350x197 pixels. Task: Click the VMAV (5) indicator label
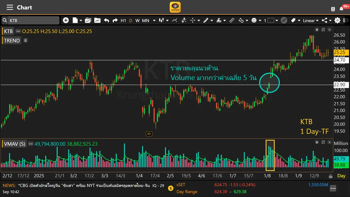tap(14, 144)
